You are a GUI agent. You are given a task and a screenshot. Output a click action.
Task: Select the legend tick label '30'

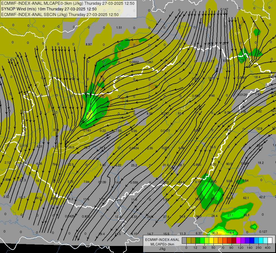204,248
